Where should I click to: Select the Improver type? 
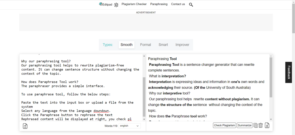coord(182,45)
